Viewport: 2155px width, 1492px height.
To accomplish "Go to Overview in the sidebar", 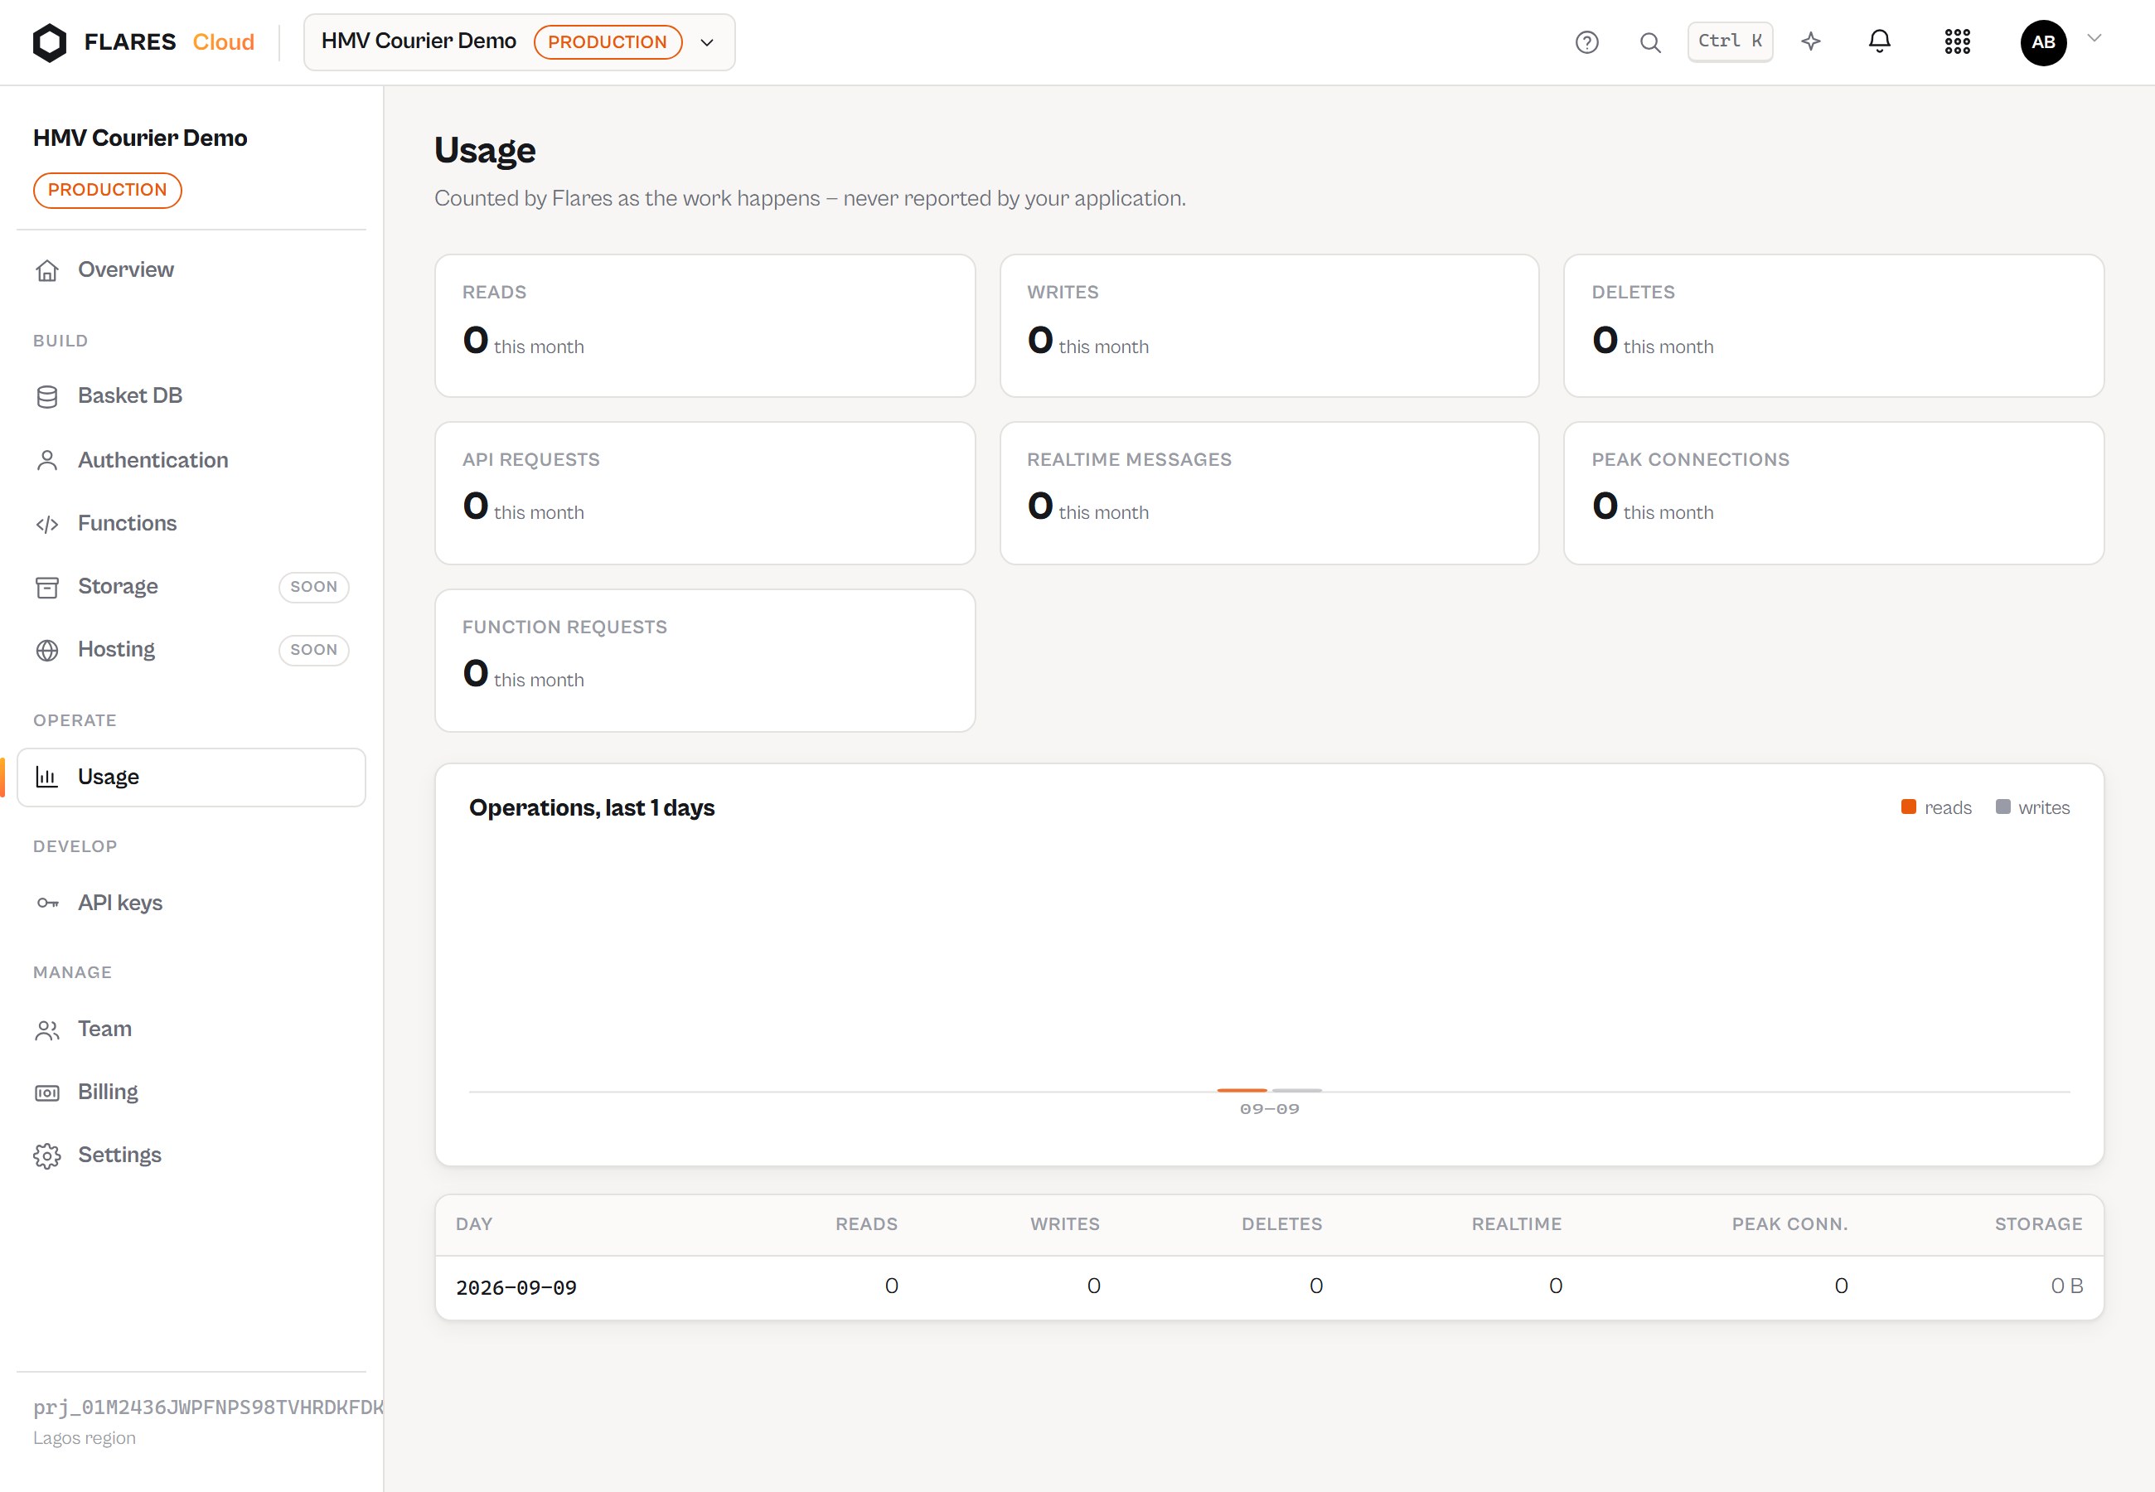I will [x=191, y=270].
